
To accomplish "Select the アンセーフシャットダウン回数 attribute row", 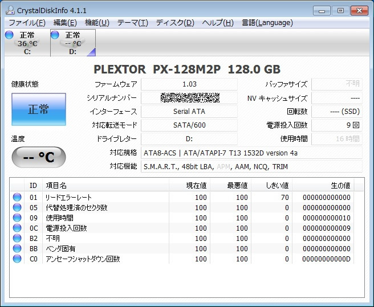I will click(x=182, y=259).
